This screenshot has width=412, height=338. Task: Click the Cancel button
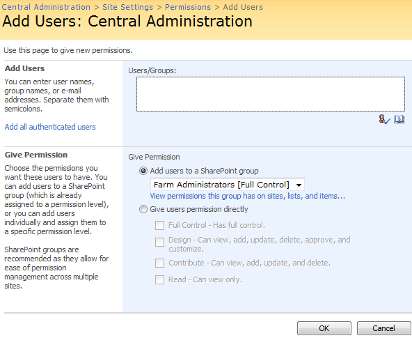(x=383, y=328)
